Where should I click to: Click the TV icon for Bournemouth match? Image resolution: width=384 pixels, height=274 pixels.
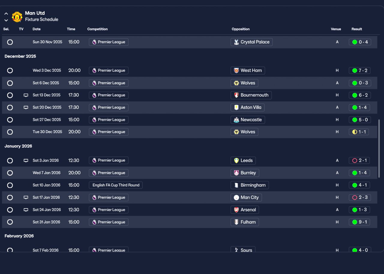pyautogui.click(x=26, y=95)
